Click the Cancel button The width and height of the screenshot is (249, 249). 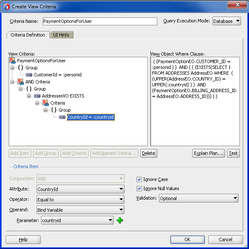225,239
